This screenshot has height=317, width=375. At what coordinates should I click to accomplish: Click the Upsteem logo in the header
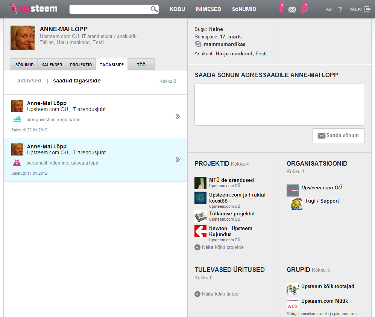34,9
